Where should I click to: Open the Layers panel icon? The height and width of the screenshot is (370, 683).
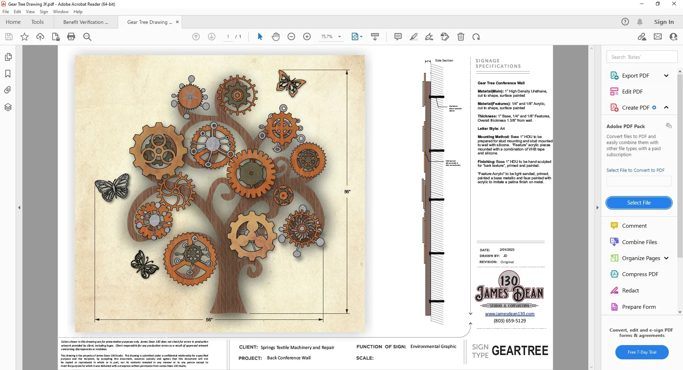(x=8, y=107)
